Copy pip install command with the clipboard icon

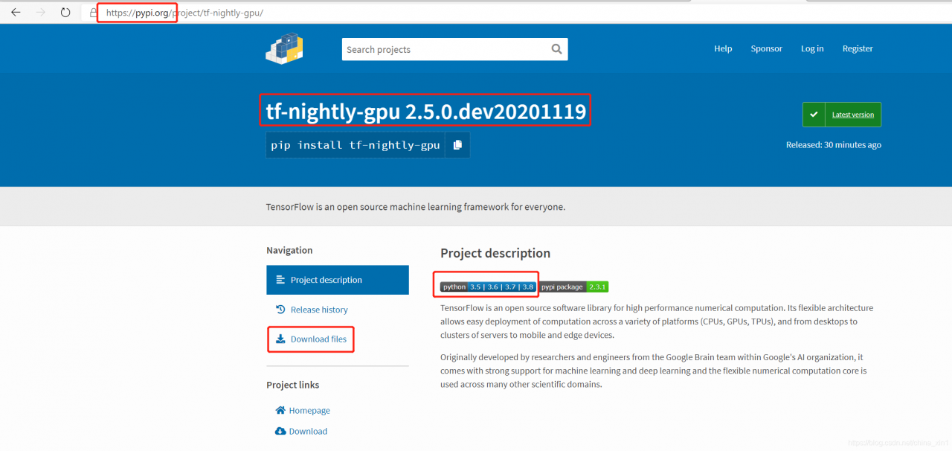pos(457,145)
